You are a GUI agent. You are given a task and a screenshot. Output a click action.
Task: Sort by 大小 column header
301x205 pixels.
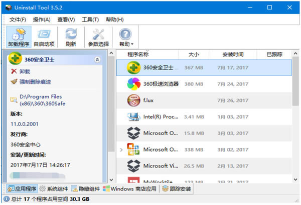pos(194,54)
